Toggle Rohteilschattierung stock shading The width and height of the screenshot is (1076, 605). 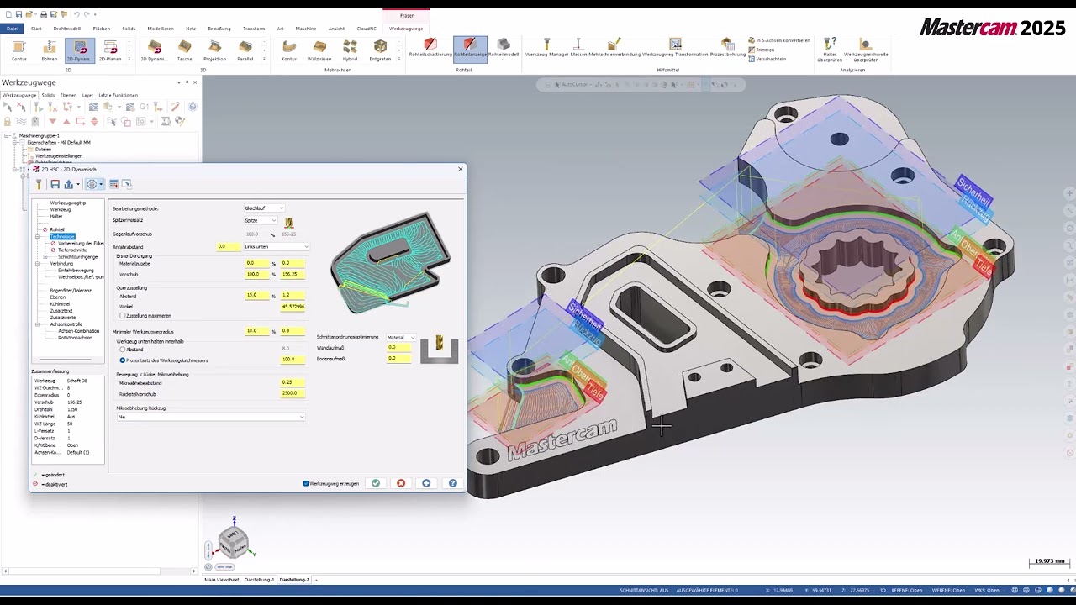tap(430, 48)
